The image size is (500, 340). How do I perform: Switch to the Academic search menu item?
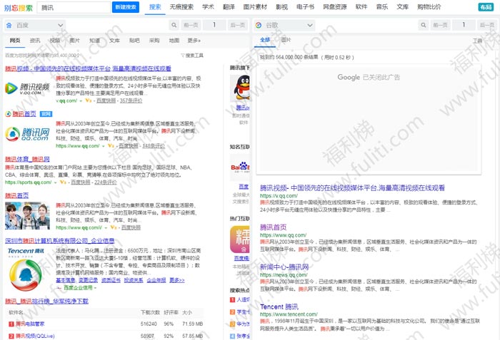click(x=208, y=6)
